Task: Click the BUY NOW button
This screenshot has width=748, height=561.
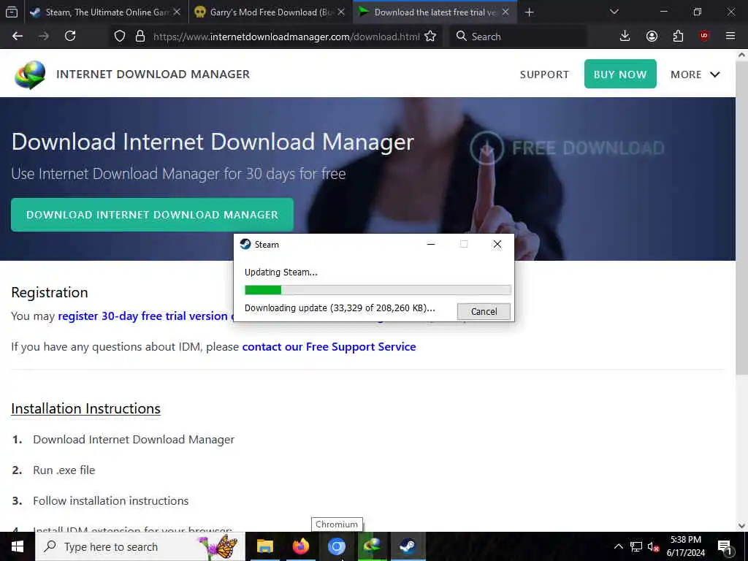Action: tap(620, 74)
